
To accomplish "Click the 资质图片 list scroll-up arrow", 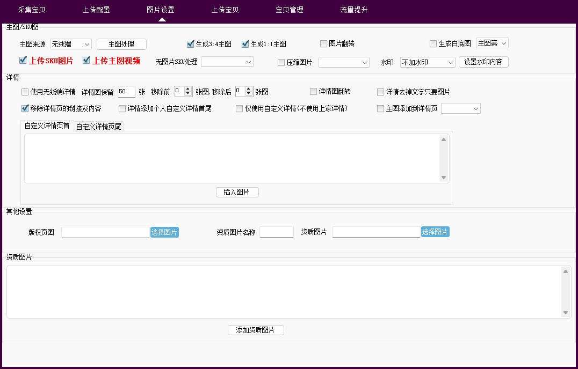I will [566, 271].
